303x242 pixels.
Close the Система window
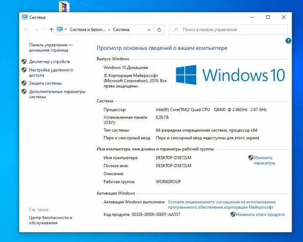[x=284, y=17]
